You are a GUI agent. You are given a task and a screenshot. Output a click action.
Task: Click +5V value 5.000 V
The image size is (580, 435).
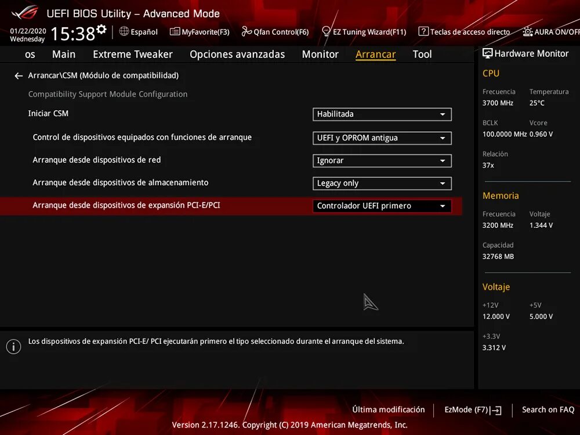tap(541, 317)
